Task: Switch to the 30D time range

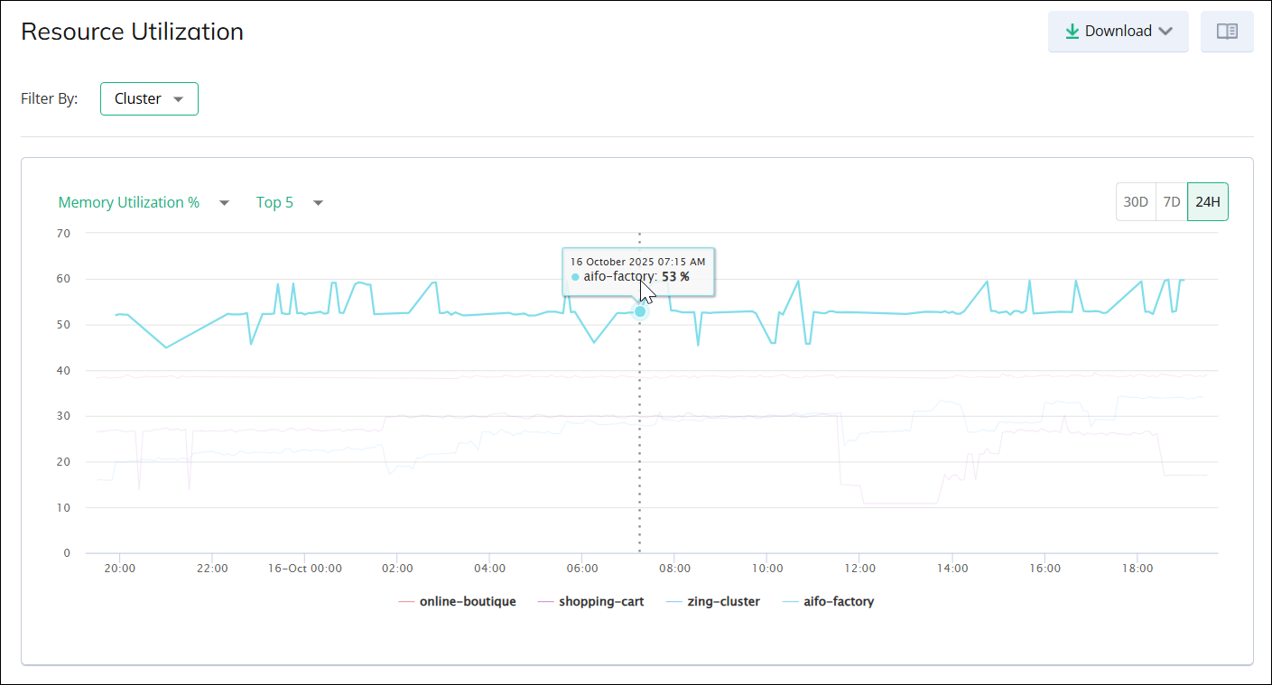Action: 1136,201
